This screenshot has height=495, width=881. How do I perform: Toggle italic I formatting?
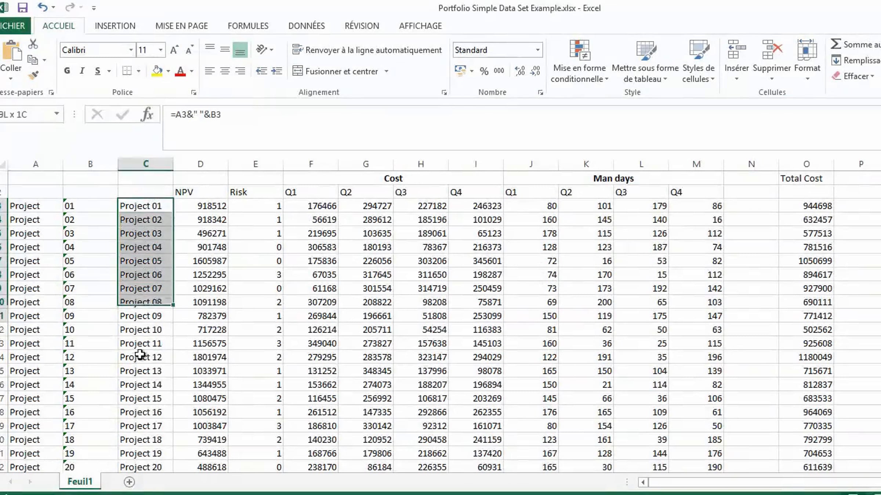[x=82, y=71]
